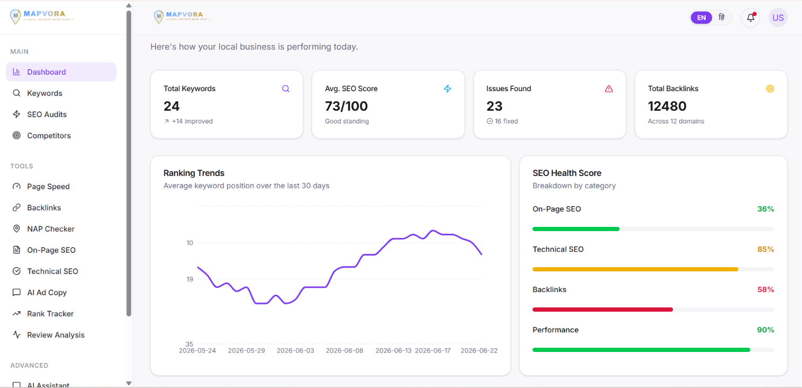
Task: Click the Backlinks chain-link icon in sidebar
Action: click(x=16, y=208)
